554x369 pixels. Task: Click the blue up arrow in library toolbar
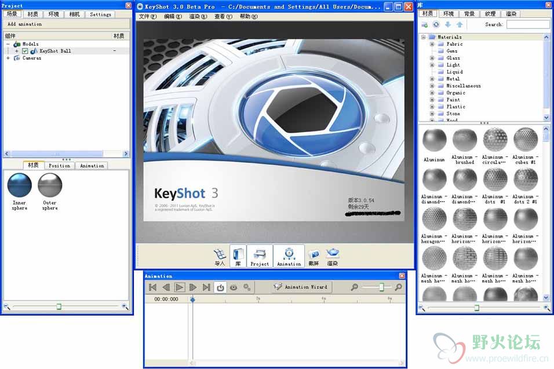pyautogui.click(x=460, y=24)
